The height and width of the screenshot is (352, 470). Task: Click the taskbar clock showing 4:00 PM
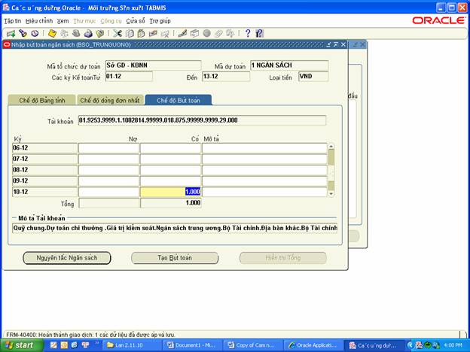point(453,345)
